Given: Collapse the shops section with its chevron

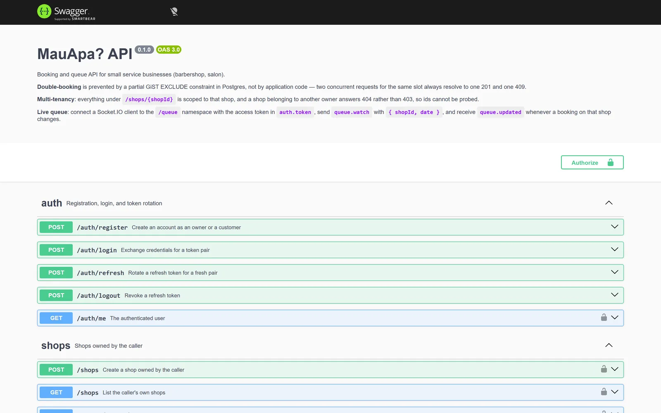Looking at the screenshot, I should pos(609,345).
